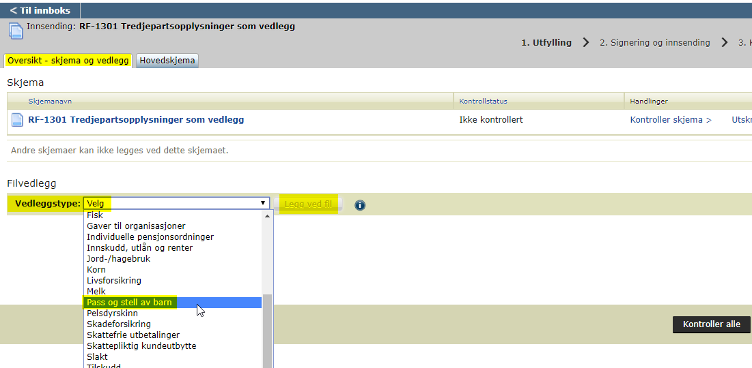Click the Kontrollstatus column header
This screenshot has width=752, height=368.
point(483,102)
